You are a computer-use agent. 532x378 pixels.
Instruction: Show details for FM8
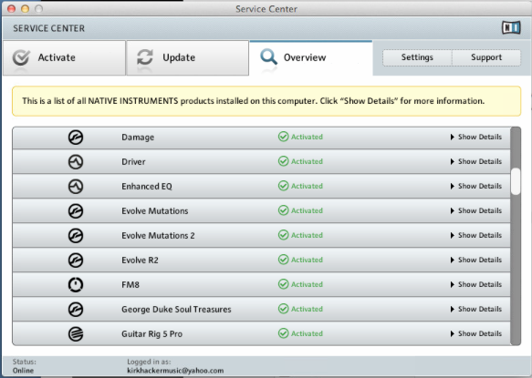476,284
